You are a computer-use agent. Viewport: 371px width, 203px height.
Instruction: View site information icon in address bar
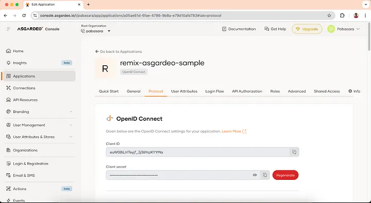(x=35, y=15)
